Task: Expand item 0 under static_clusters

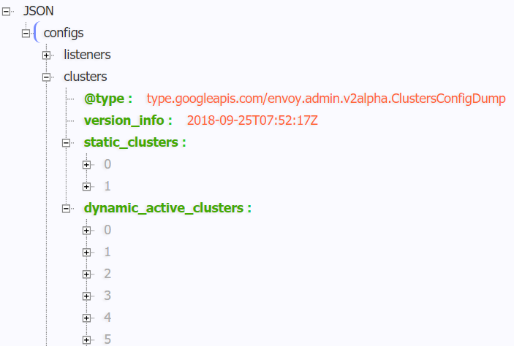Action: [87, 164]
